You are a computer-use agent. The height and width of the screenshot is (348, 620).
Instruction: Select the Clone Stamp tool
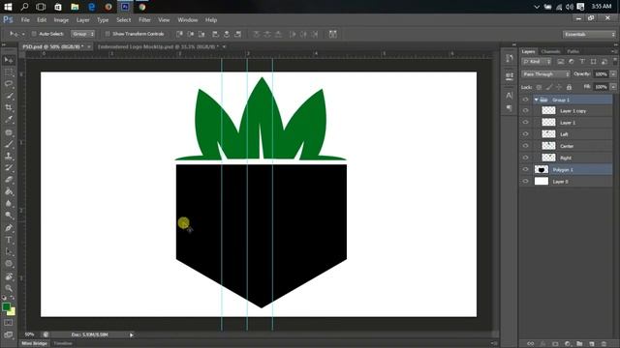tap(9, 156)
